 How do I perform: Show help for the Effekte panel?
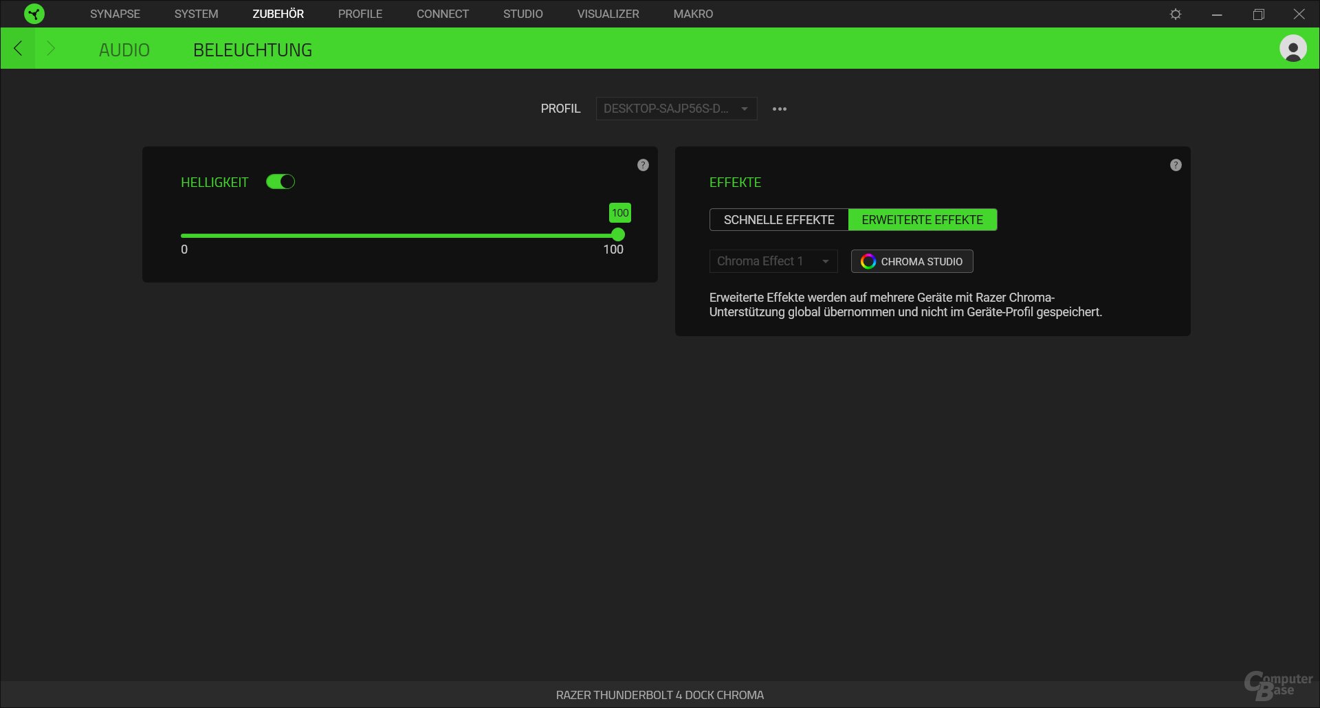(x=1176, y=165)
